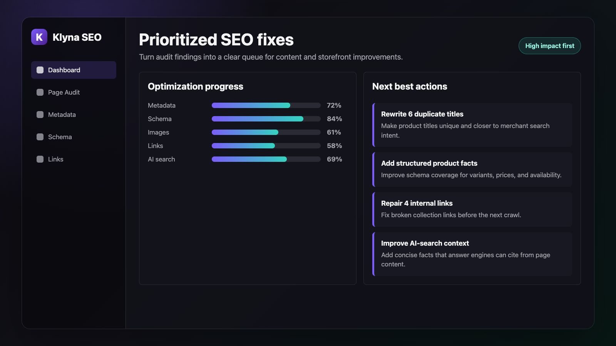Image resolution: width=616 pixels, height=346 pixels.
Task: Open the Repair 4 internal links action
Action: pos(472,210)
